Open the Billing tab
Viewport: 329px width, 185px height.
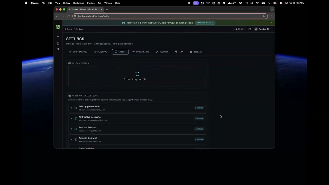tap(196, 52)
